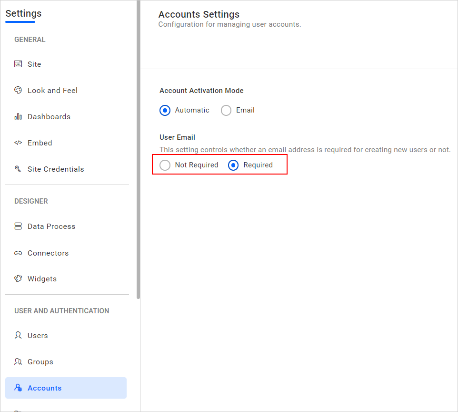458x412 pixels.
Task: Click the Accounts Settings page title
Action: pyautogui.click(x=199, y=14)
